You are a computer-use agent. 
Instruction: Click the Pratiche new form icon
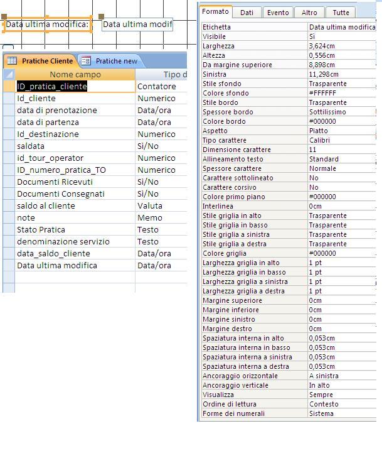86,61
